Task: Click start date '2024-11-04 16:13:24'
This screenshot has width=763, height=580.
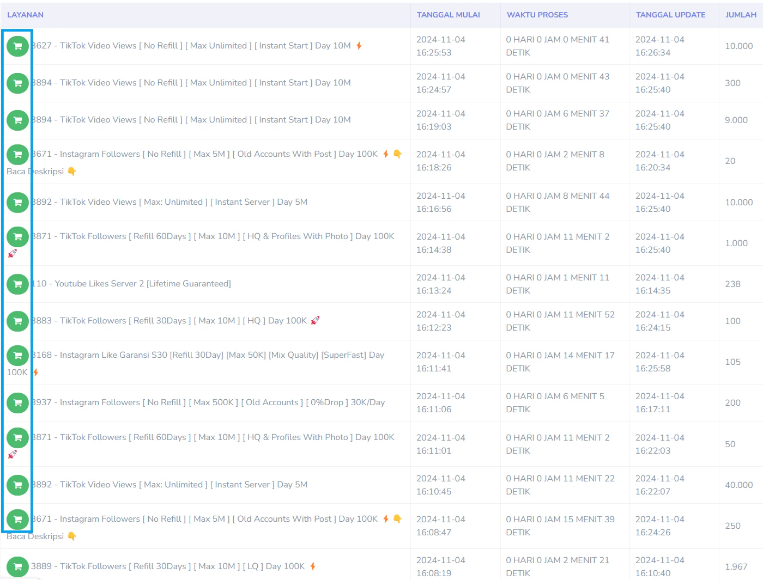Action: (x=440, y=284)
